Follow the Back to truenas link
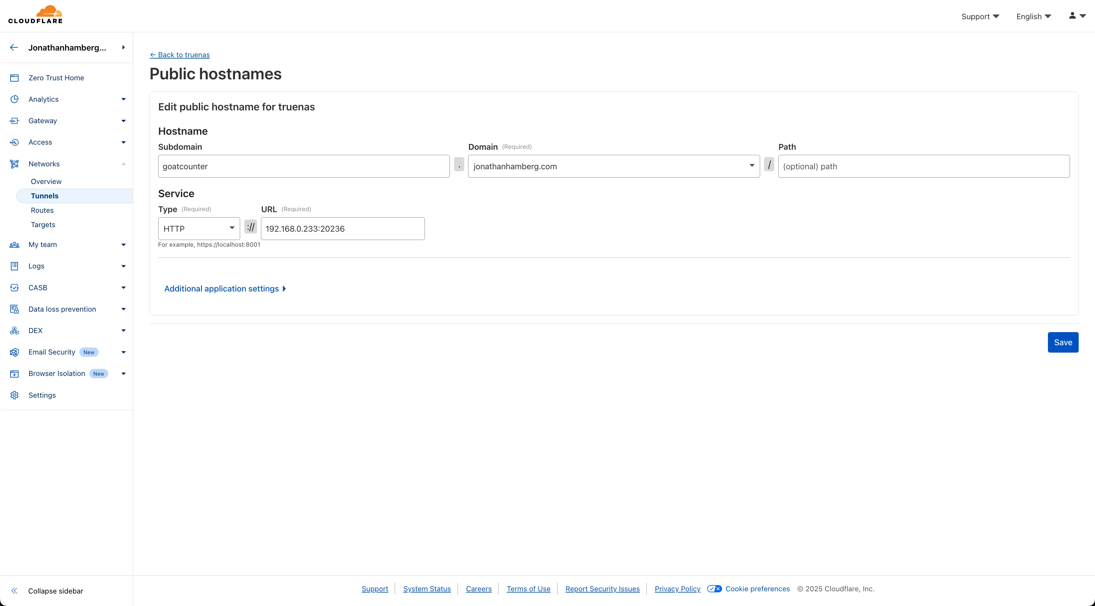This screenshot has width=1095, height=606. pyautogui.click(x=179, y=55)
